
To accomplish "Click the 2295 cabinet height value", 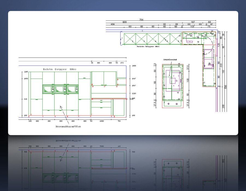I will 26,72.
